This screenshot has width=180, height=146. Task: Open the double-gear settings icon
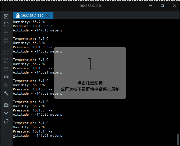pos(6,85)
